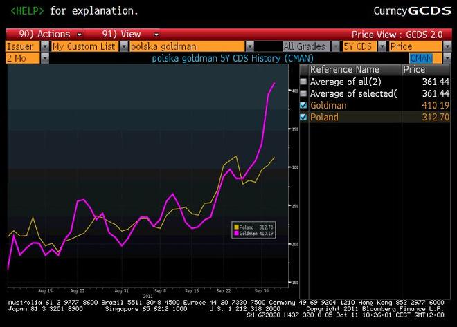Screen dimensions: 457x327
Task: Expand the My Custom List dropdown arrow
Action: tap(123, 46)
